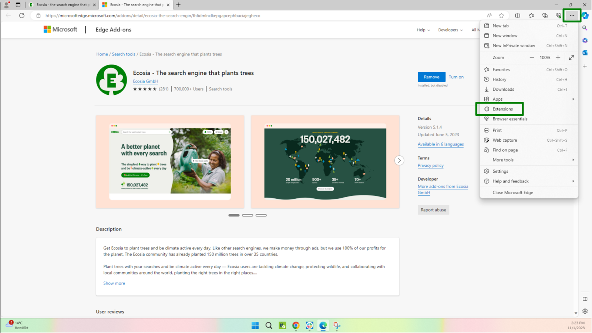592x333 pixels.
Task: Open Downloads from the menu
Action: (529, 89)
